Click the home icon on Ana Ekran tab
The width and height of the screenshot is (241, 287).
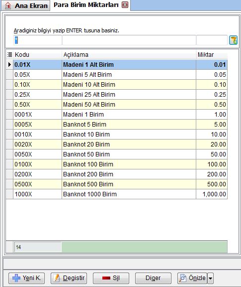[x=7, y=6]
